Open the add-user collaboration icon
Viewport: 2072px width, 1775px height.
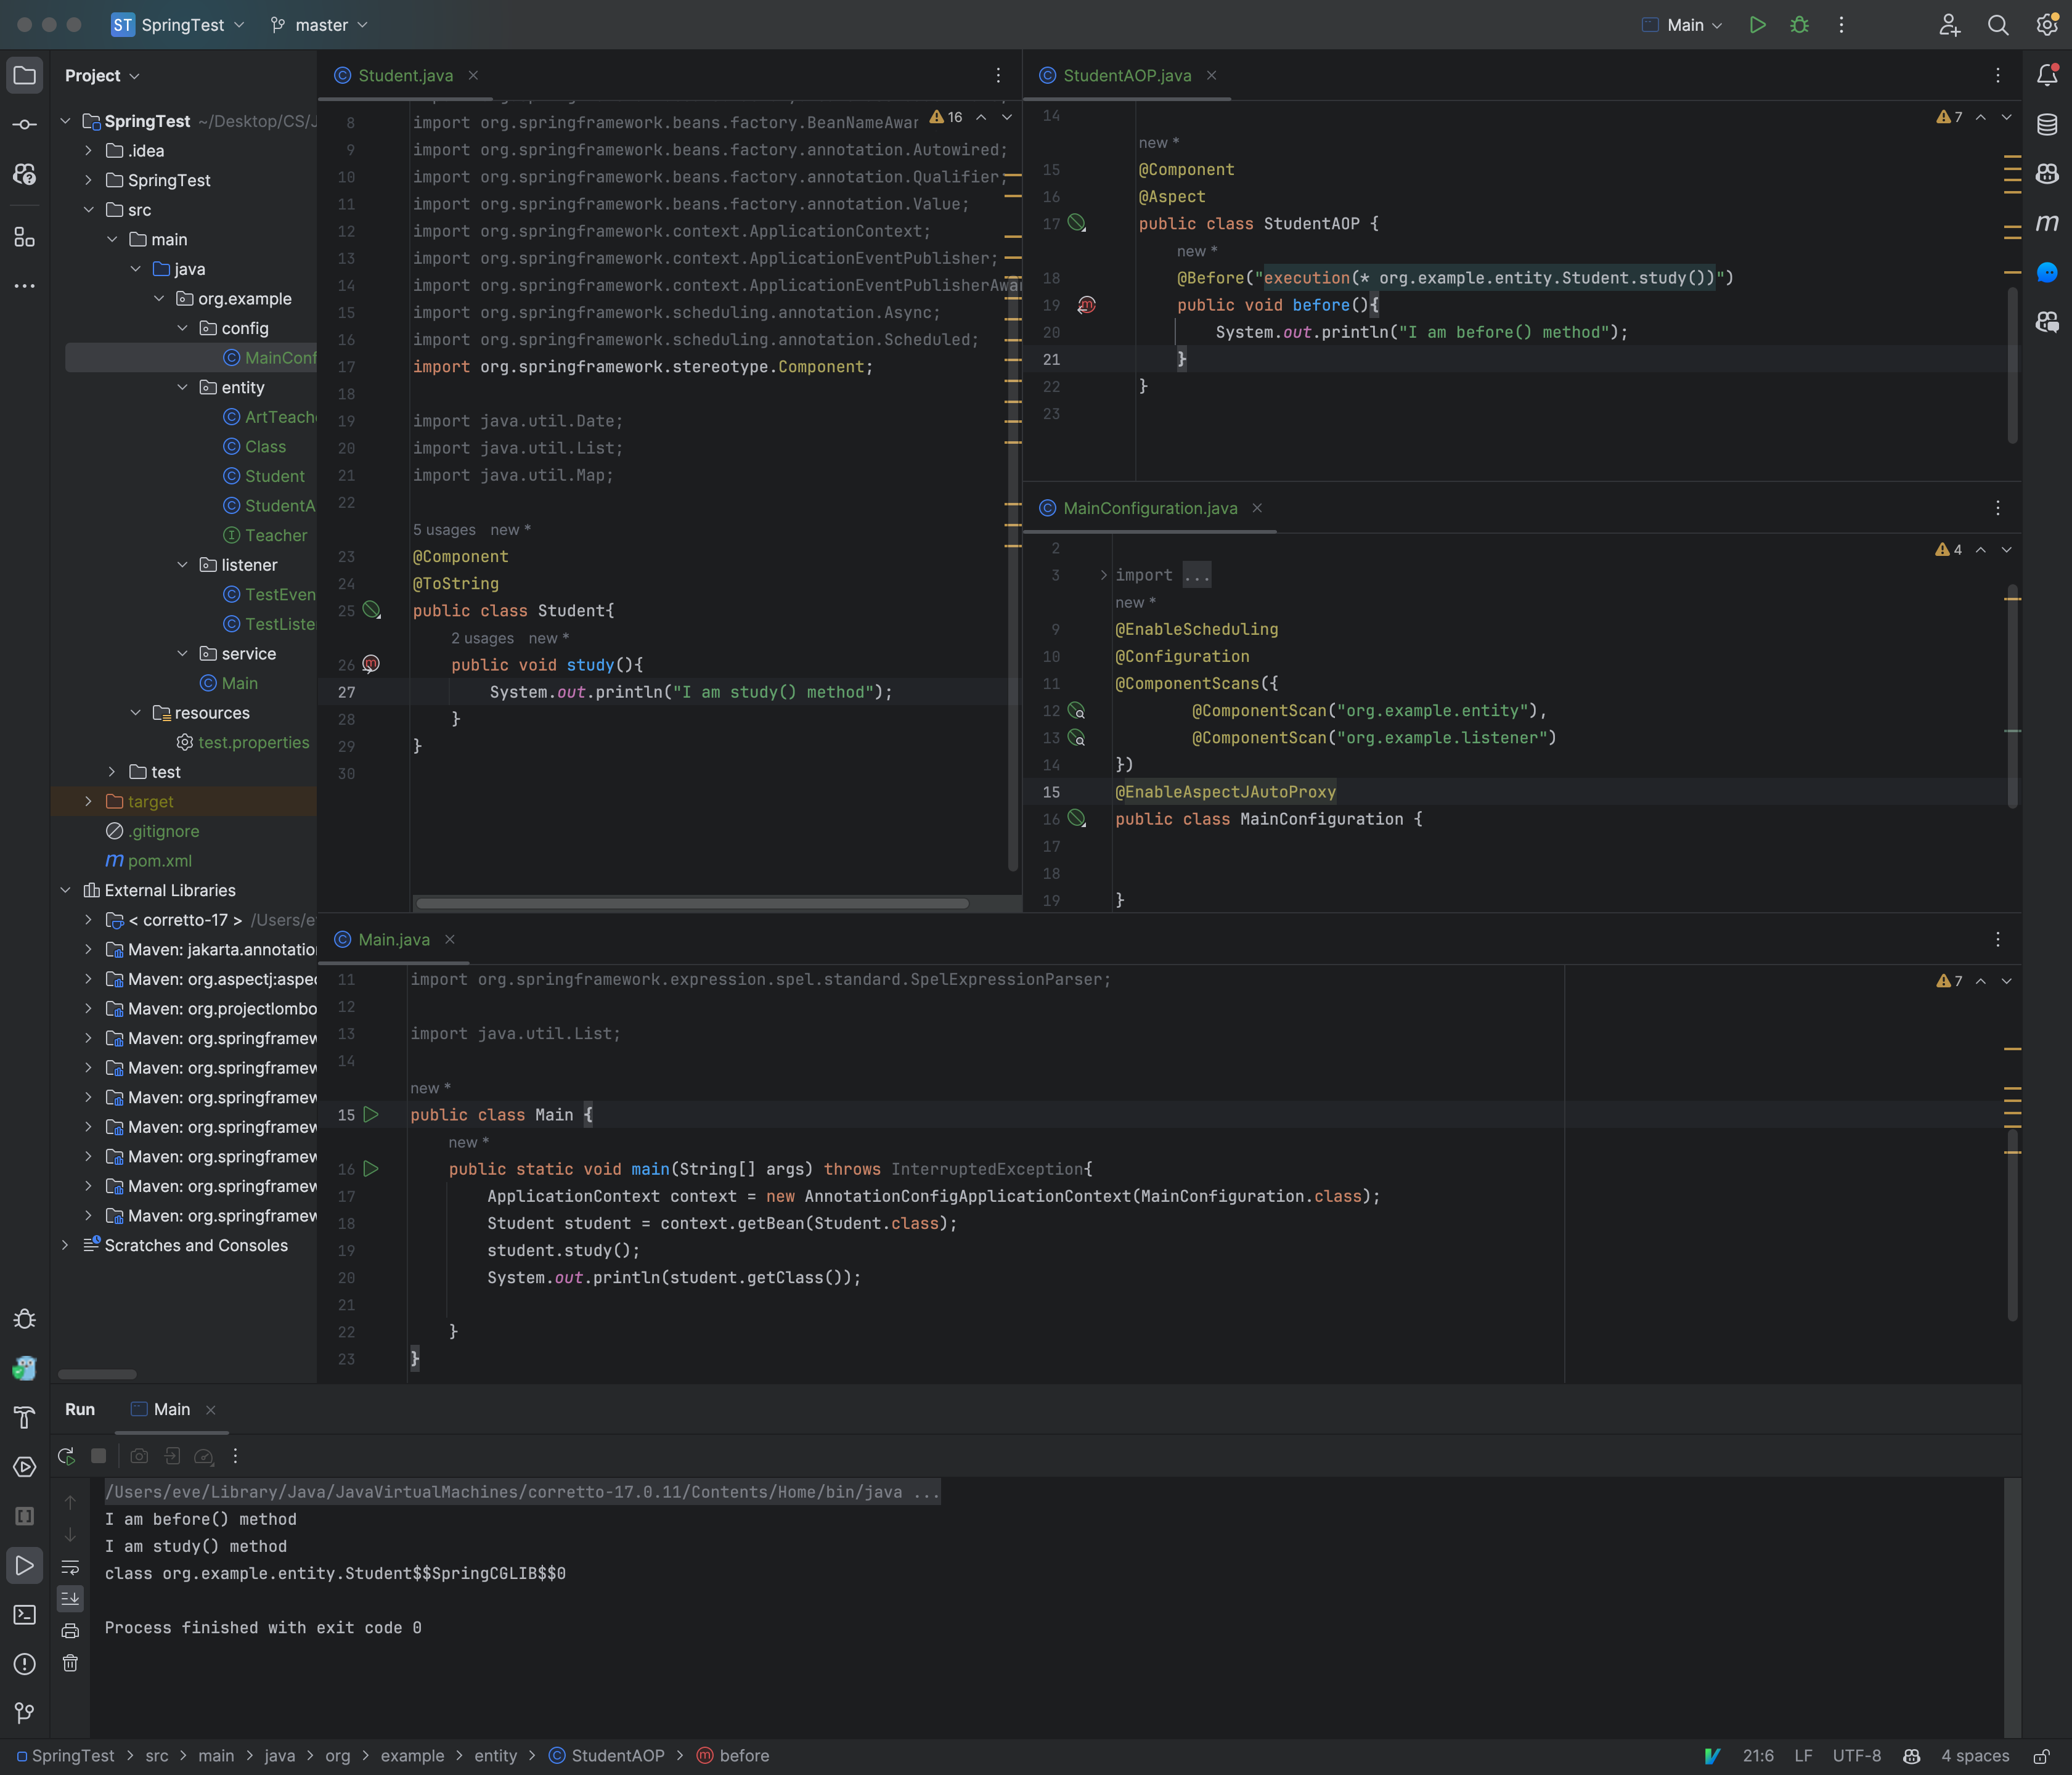1949,25
